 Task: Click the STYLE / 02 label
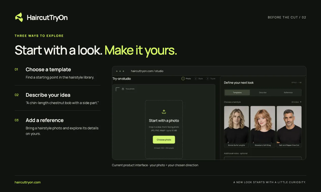[x=296, y=83]
